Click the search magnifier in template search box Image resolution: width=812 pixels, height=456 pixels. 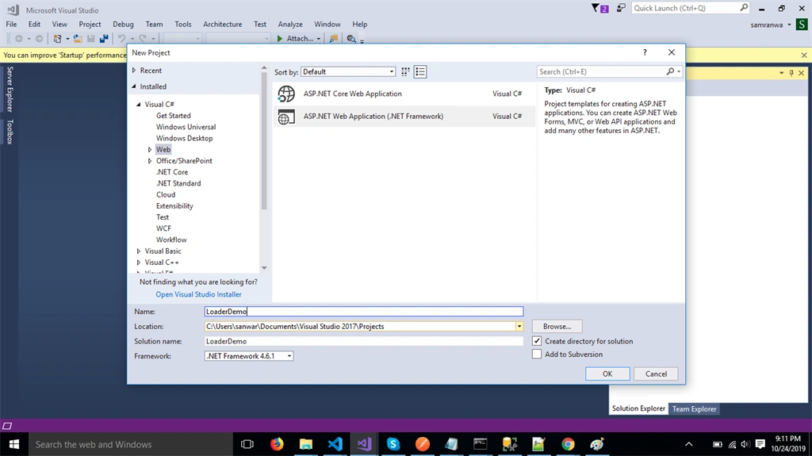tap(670, 71)
